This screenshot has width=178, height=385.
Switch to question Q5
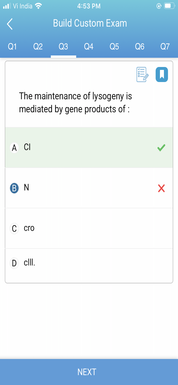tap(114, 46)
